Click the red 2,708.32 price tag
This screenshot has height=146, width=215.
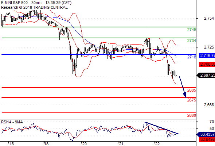pos(207,64)
